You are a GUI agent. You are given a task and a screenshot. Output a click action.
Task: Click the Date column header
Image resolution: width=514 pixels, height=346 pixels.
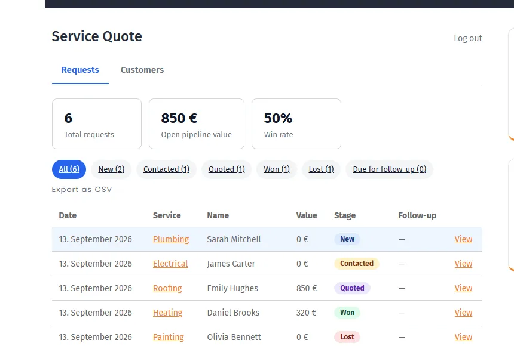pyautogui.click(x=68, y=215)
